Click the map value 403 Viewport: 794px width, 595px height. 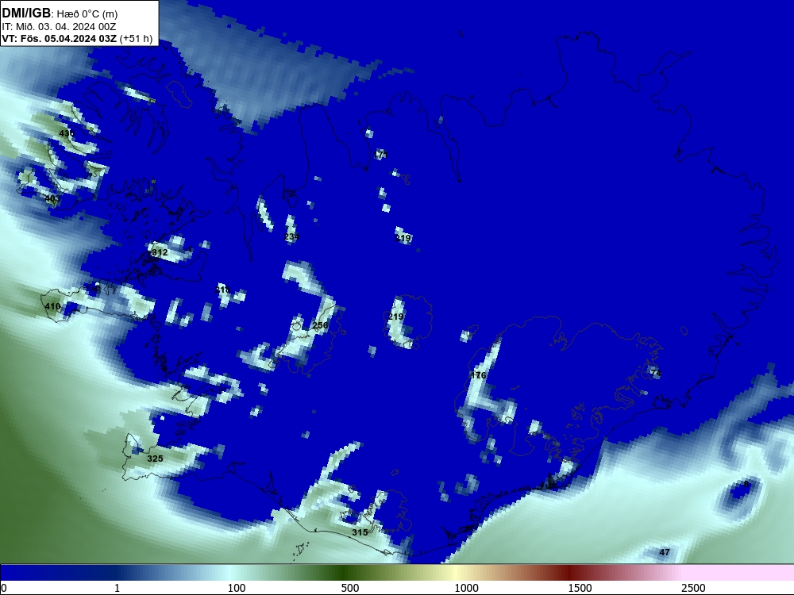[x=52, y=198]
